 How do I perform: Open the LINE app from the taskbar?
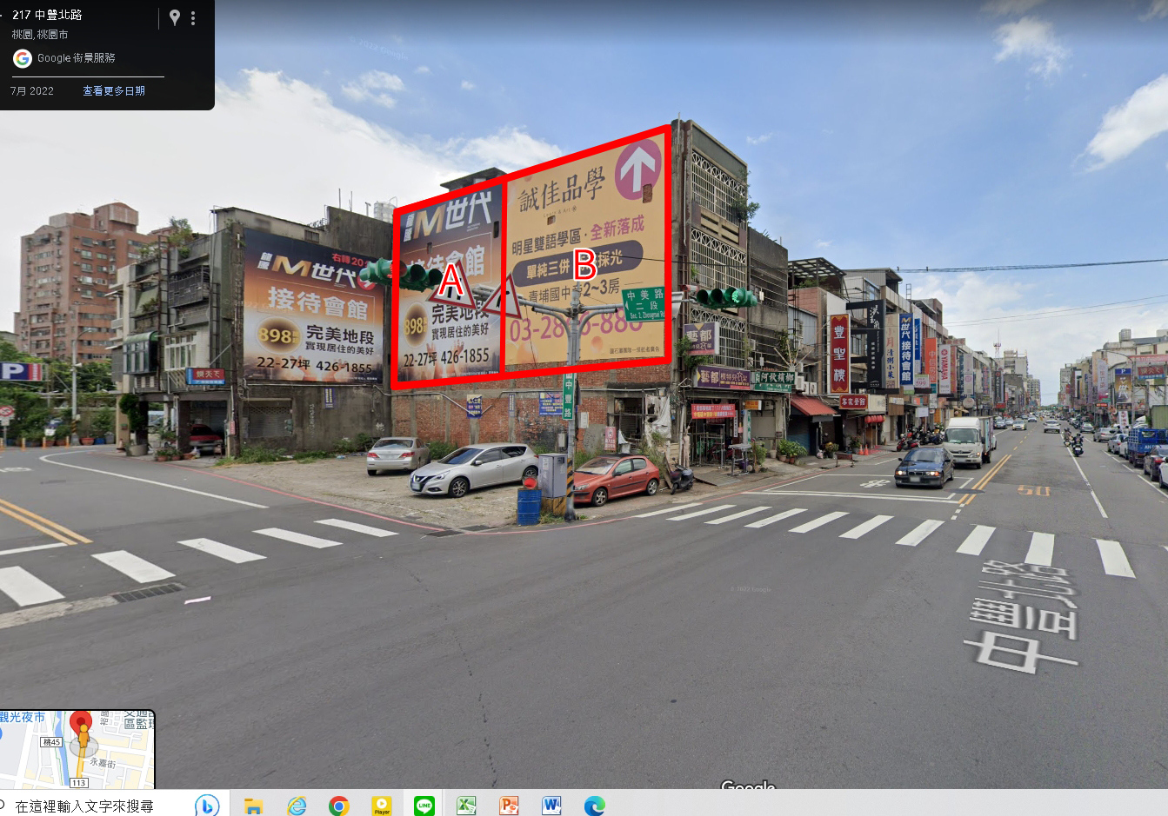424,806
